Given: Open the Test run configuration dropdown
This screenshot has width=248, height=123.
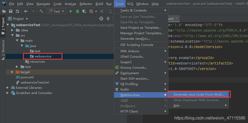Looking at the screenshot, I should coord(56,11).
